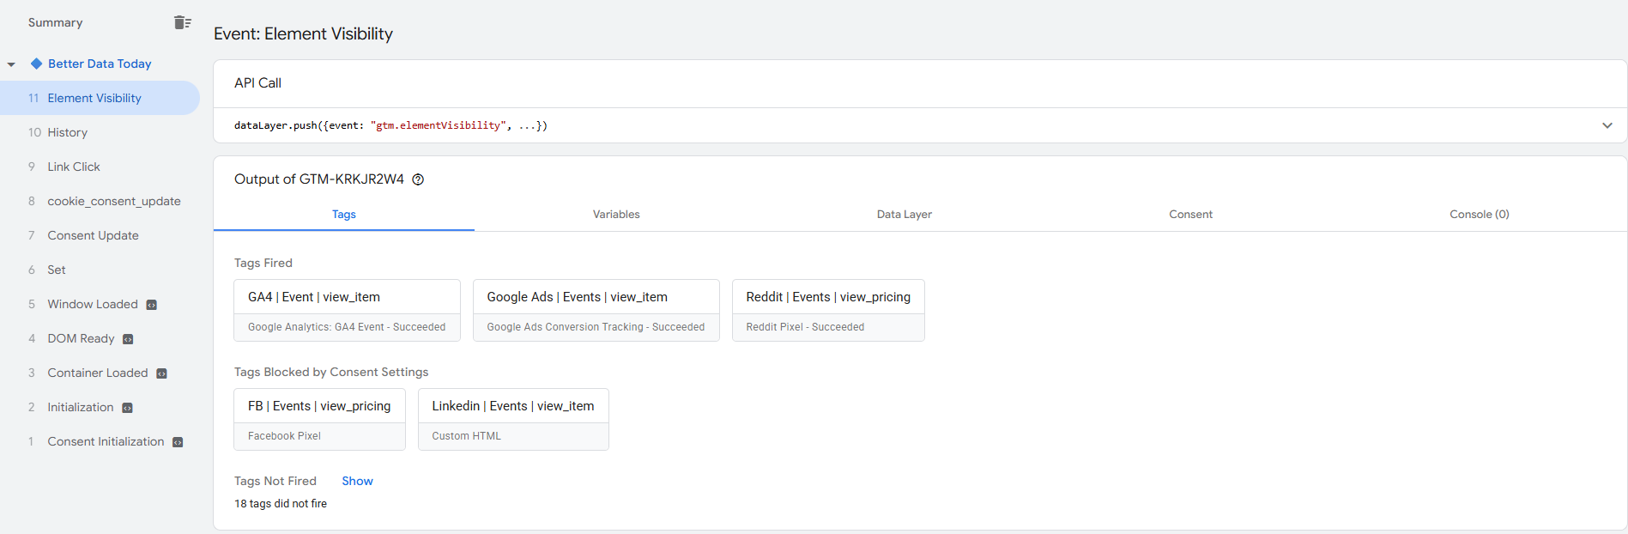This screenshot has height=534, width=1628.
Task: Click 'Facebook Pixel' type label
Action: click(284, 436)
